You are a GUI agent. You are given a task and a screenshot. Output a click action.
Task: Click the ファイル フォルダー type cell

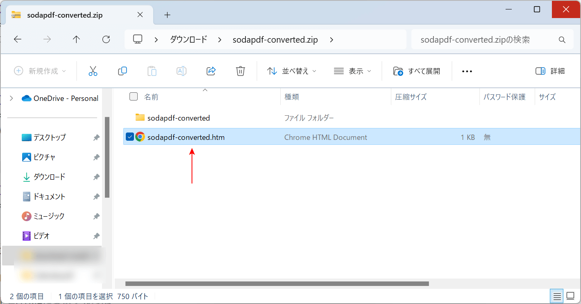[x=309, y=118]
